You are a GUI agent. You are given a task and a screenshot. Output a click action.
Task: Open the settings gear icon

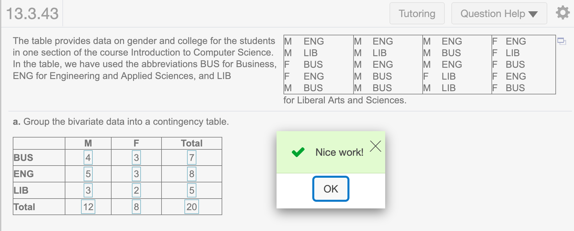click(x=563, y=13)
